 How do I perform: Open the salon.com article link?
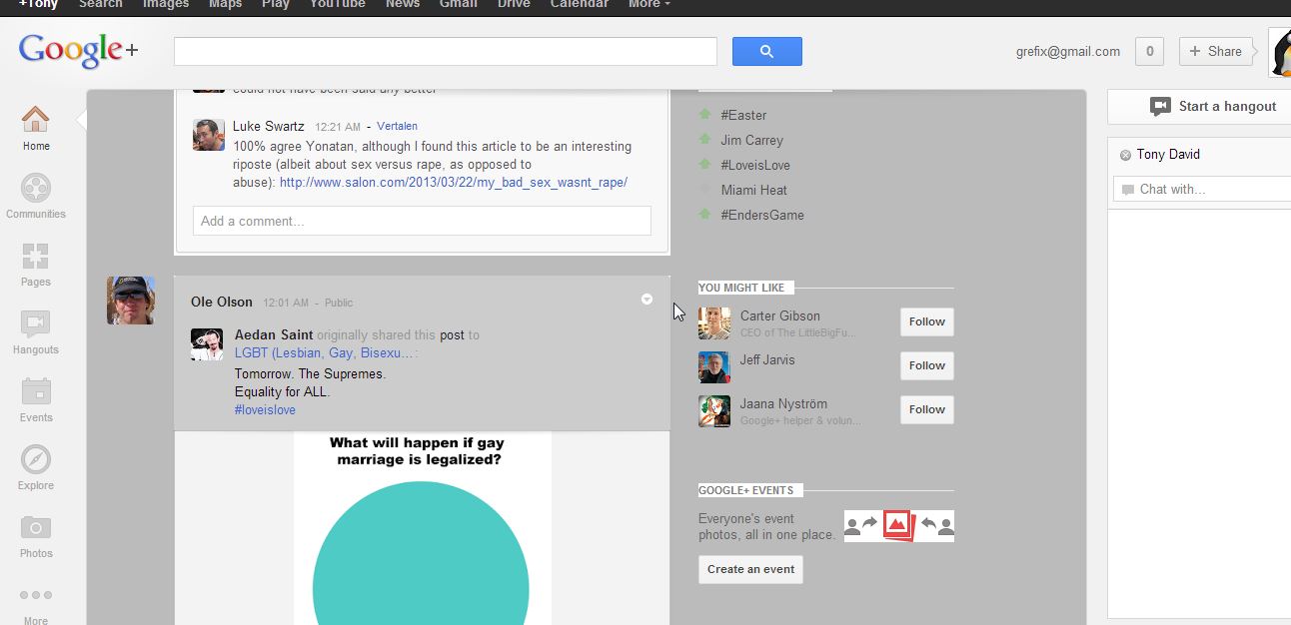coord(454,182)
